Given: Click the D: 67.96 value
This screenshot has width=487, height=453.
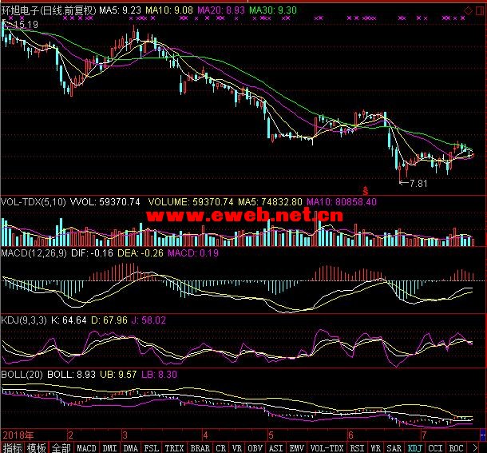Looking at the screenshot, I should click(109, 320).
